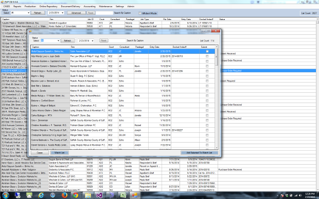Click Reset button in main window
319x199 pixels.
(x=91, y=13)
